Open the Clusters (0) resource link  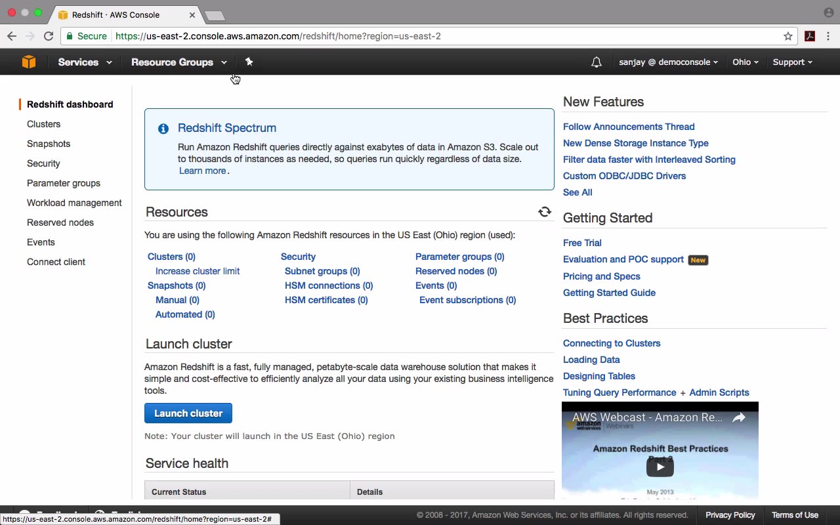171,257
